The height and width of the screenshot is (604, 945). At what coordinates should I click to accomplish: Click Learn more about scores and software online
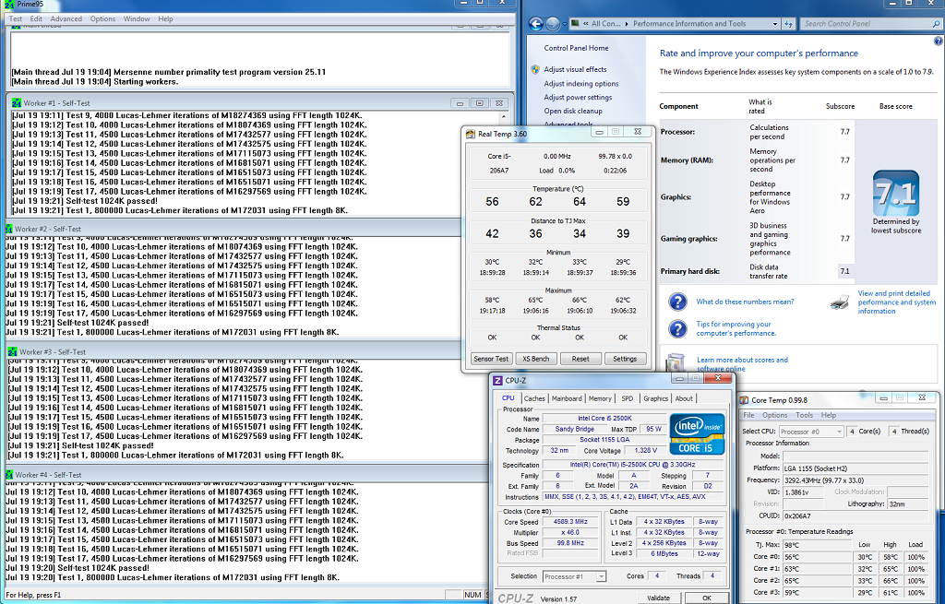[742, 364]
